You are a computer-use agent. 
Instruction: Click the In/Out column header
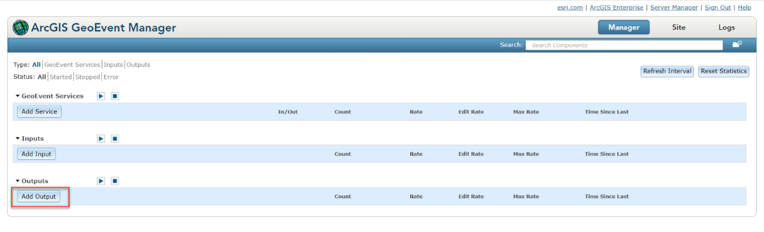coord(288,112)
